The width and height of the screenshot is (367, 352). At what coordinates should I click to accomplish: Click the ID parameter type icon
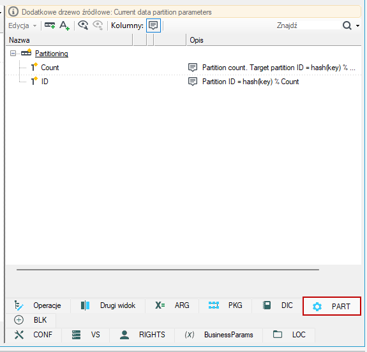34,81
